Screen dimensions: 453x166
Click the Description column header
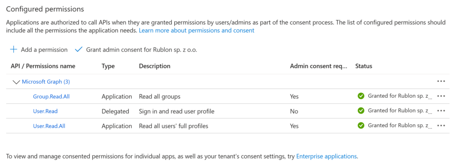(154, 66)
